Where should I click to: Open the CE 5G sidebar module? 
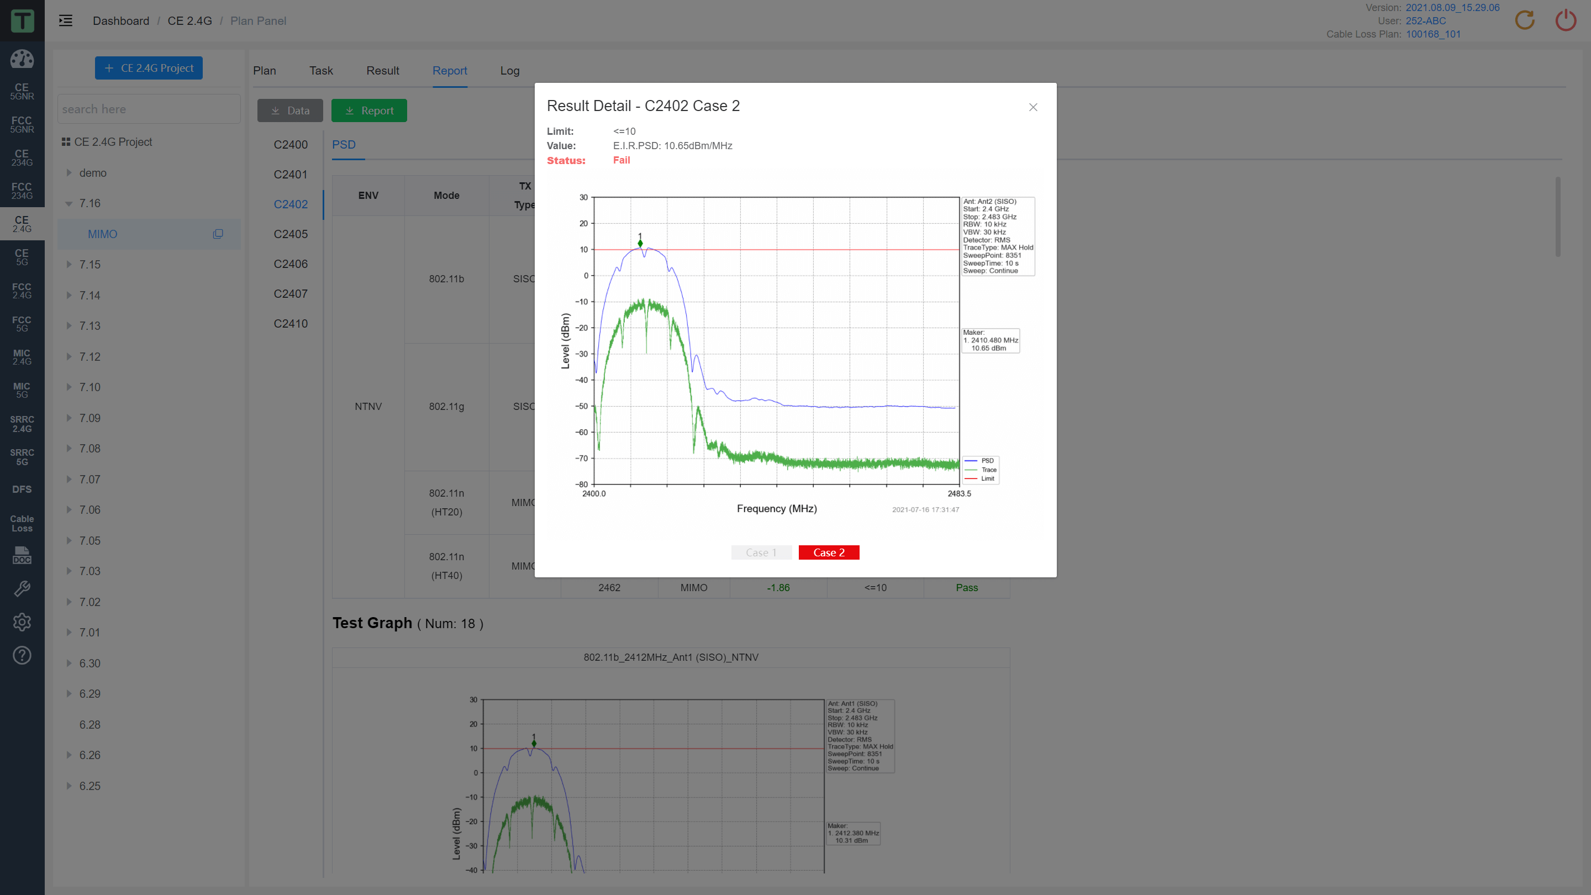point(22,257)
